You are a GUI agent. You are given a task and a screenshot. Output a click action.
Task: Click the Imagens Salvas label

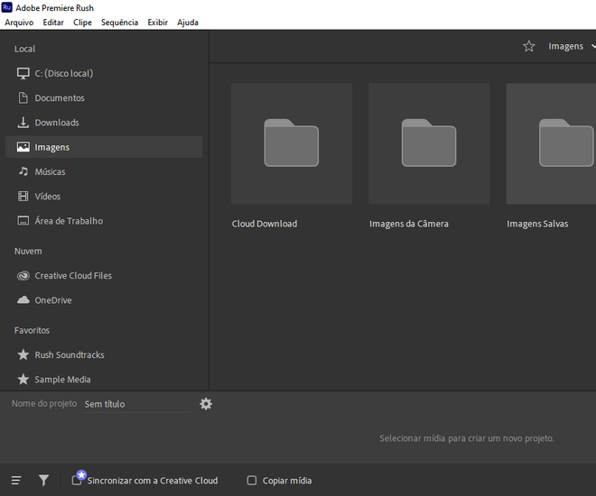point(537,224)
